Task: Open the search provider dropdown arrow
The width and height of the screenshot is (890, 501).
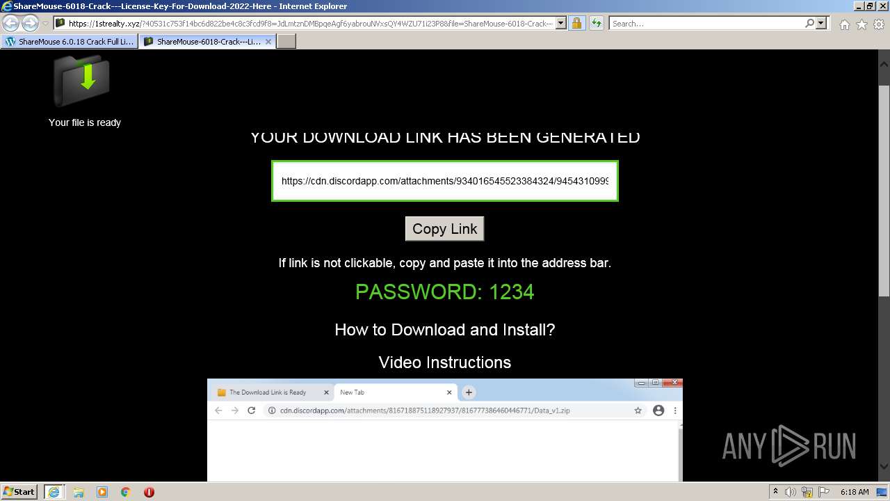Action: (x=821, y=23)
